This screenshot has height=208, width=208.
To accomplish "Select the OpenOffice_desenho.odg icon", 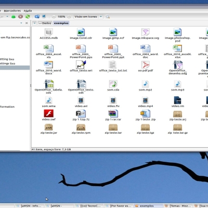I will (x=178, y=64).
